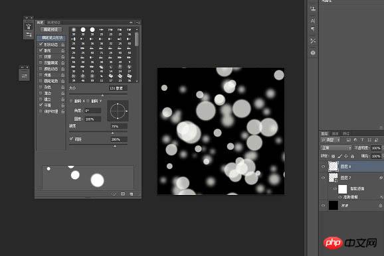Open the layer filter type dropdown
The height and width of the screenshot is (256, 384).
330,140
